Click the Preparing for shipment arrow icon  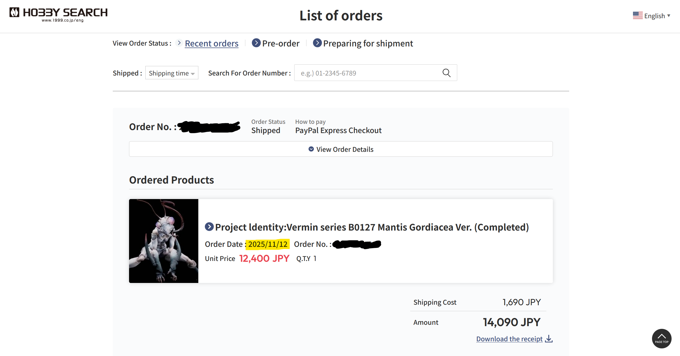pos(317,43)
